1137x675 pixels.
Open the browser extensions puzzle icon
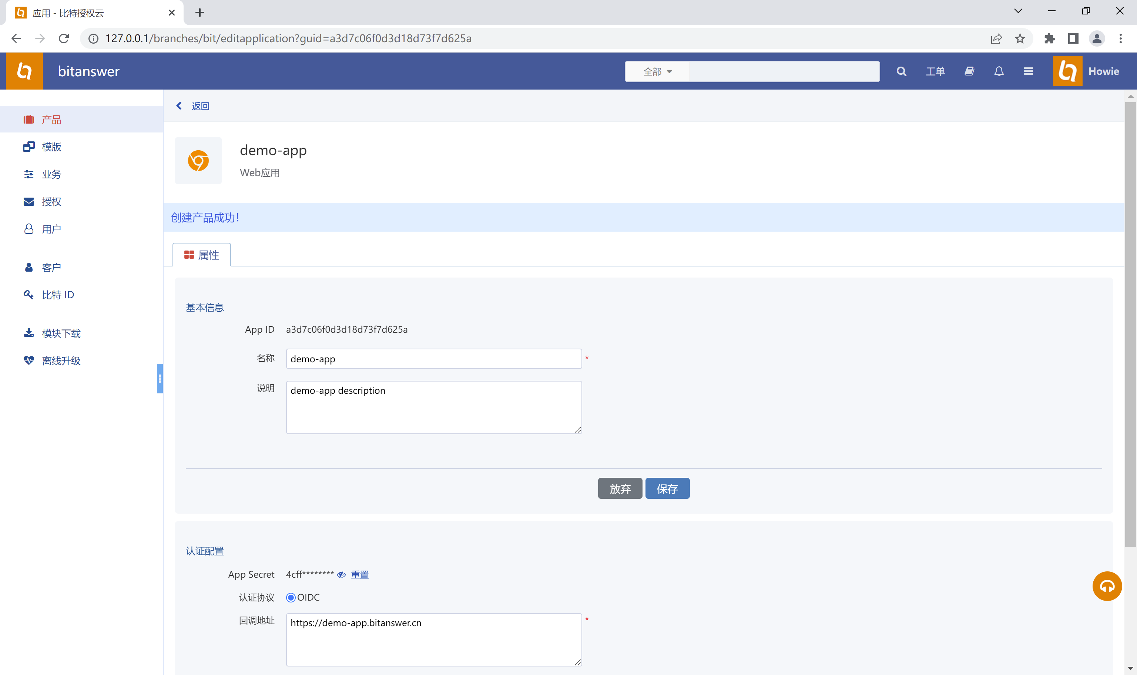[x=1049, y=38]
